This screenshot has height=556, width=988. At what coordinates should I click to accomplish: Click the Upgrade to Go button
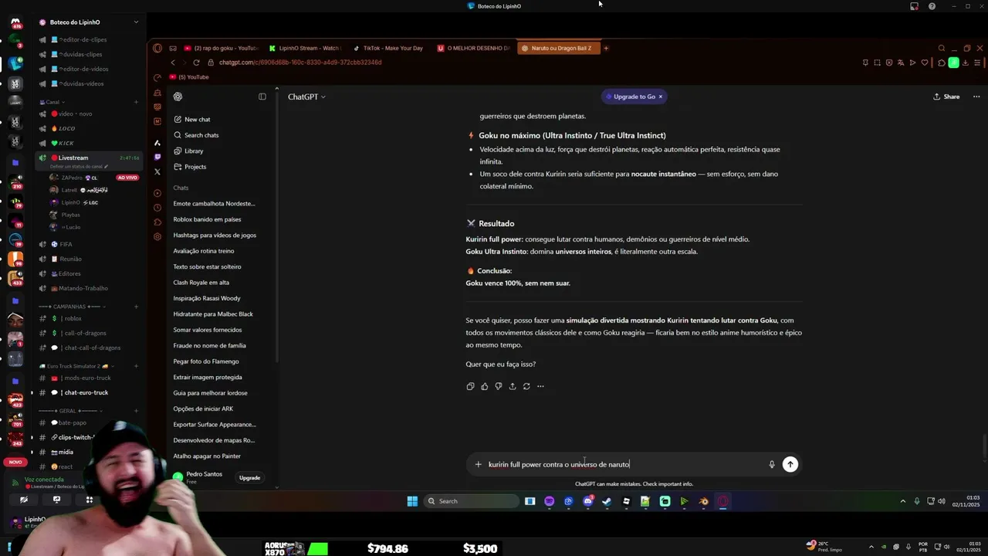pyautogui.click(x=634, y=97)
